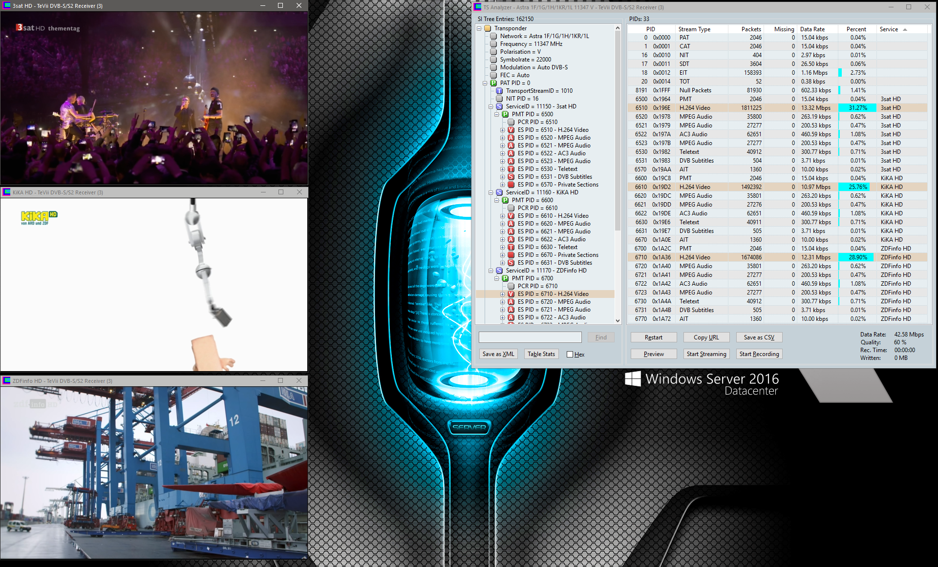Expand ES PID 6622 AC3 Audio node

(503, 239)
